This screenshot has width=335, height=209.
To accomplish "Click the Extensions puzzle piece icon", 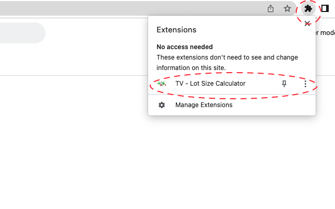I will (308, 8).
